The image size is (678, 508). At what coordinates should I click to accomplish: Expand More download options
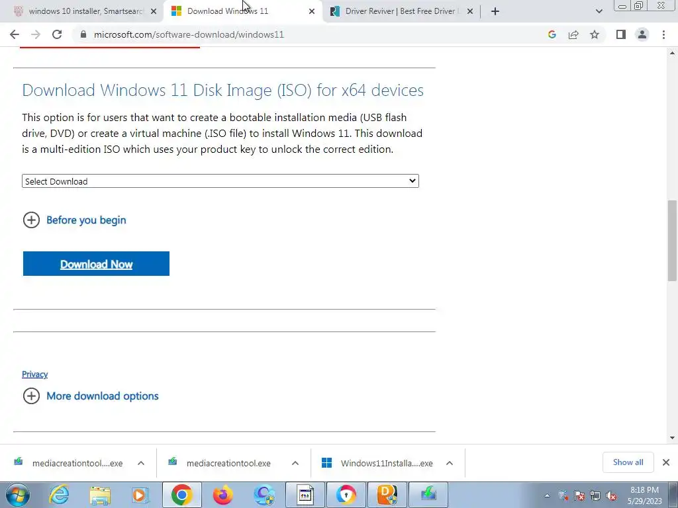91,396
